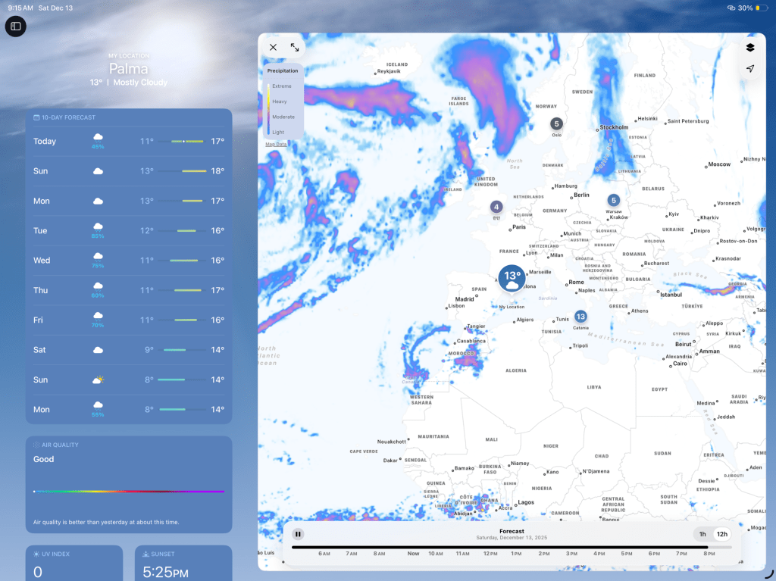Select the Warsaw temperature pin

pyautogui.click(x=613, y=200)
